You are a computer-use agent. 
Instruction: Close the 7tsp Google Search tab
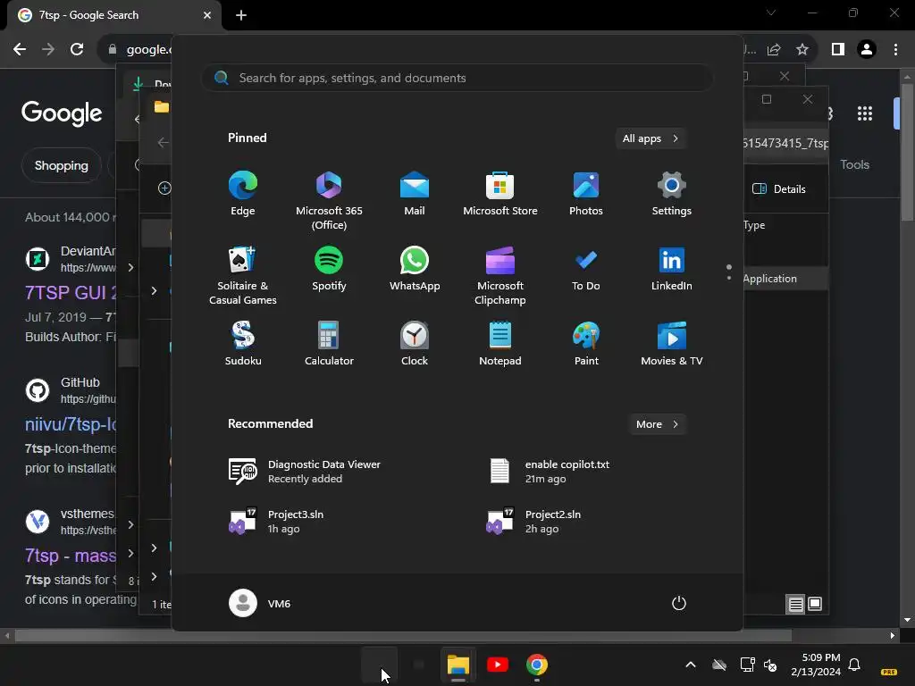[207, 15]
